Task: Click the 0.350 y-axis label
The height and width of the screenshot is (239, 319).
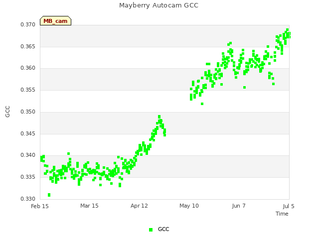Action: tap(28, 112)
